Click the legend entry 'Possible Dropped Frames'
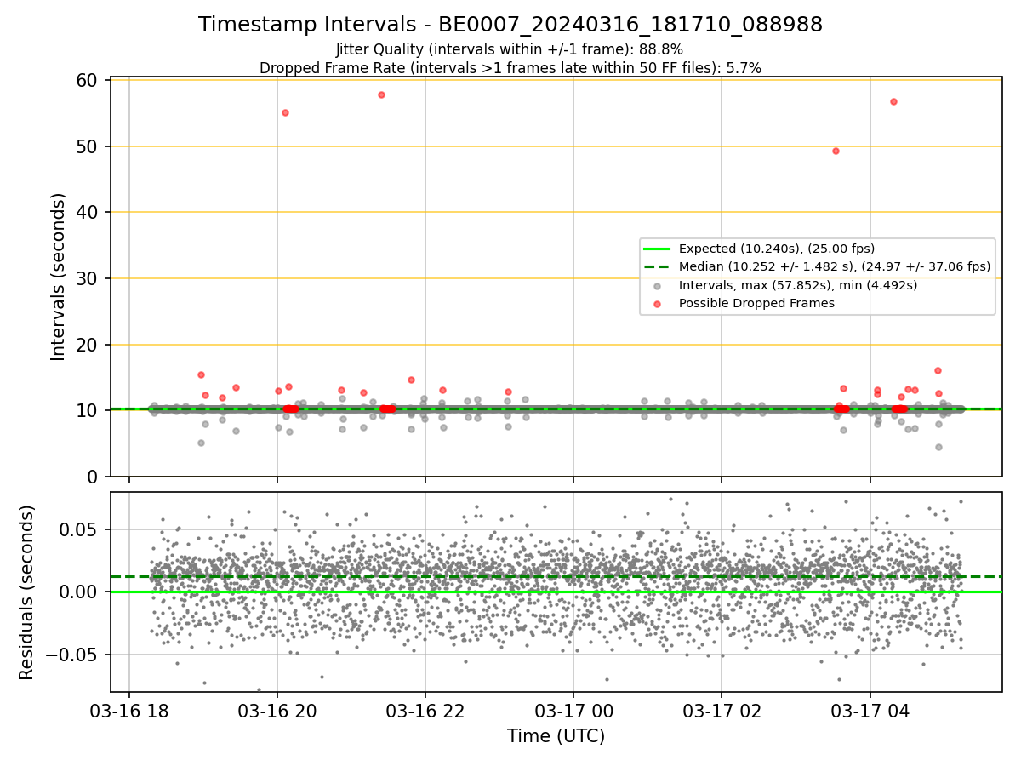 click(756, 303)
